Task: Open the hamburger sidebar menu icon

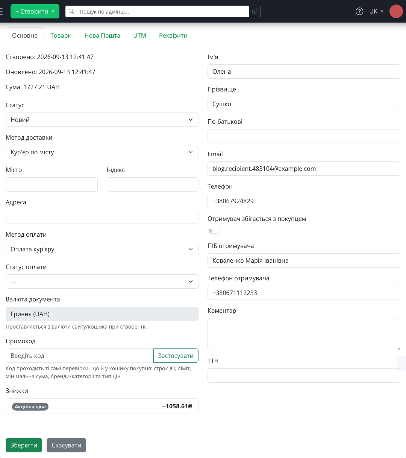Action: click(1, 11)
